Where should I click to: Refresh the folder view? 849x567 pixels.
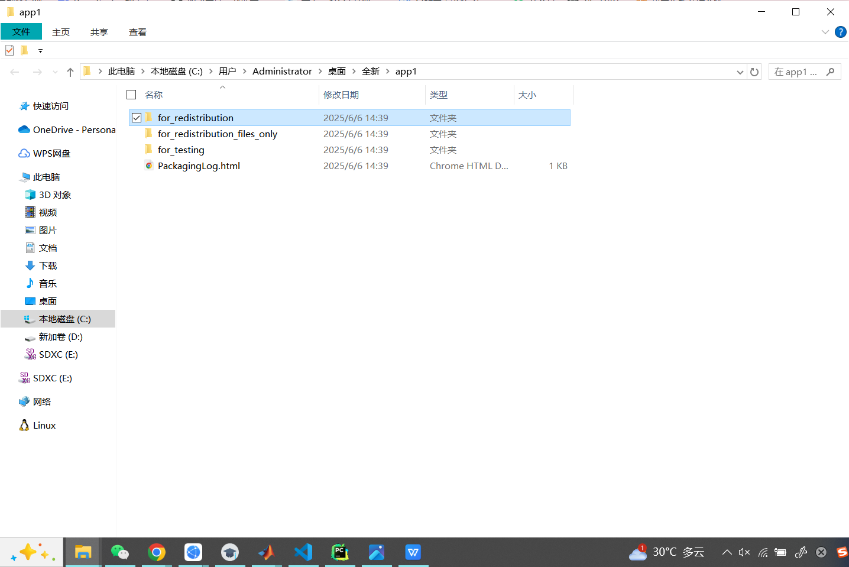click(754, 71)
